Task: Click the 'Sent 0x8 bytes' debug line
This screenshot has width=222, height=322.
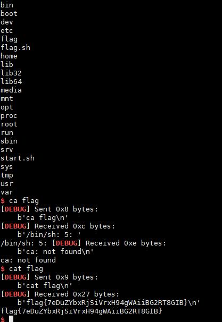Action: [50, 209]
